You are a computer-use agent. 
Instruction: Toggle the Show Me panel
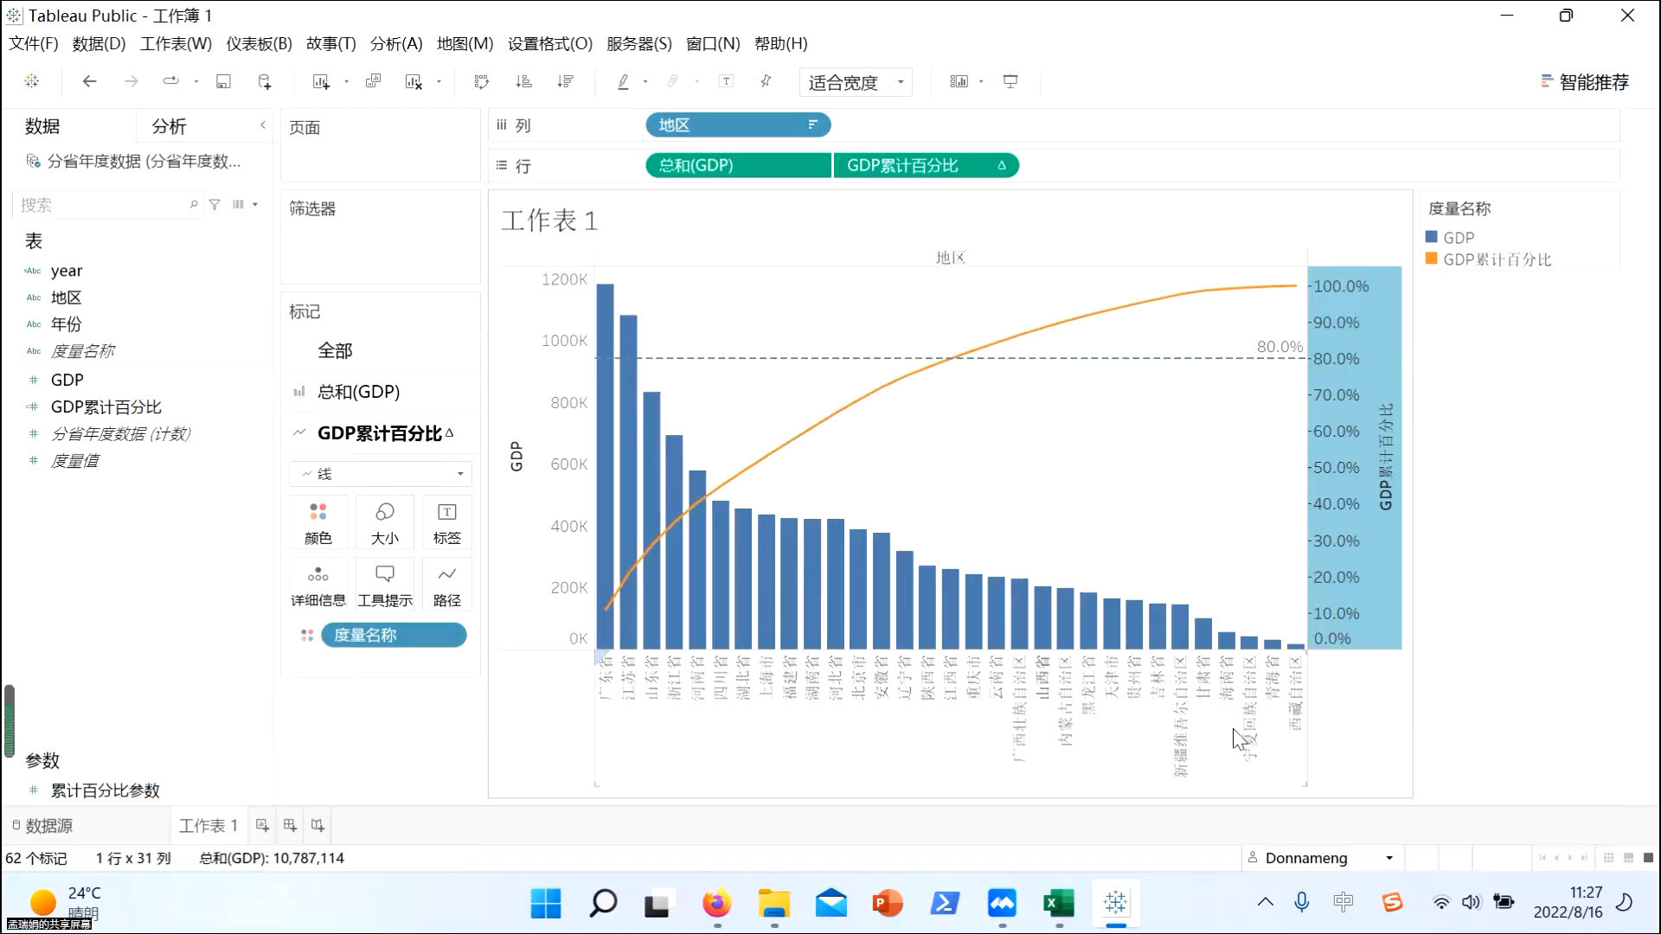tap(1585, 81)
